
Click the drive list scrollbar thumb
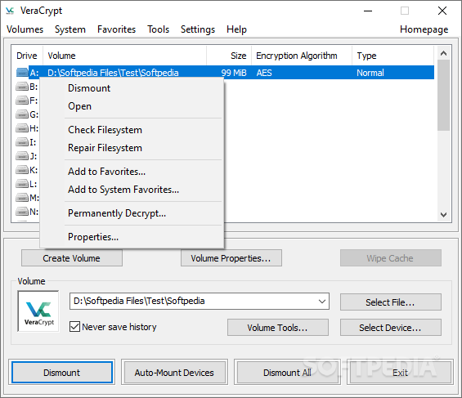[443, 96]
